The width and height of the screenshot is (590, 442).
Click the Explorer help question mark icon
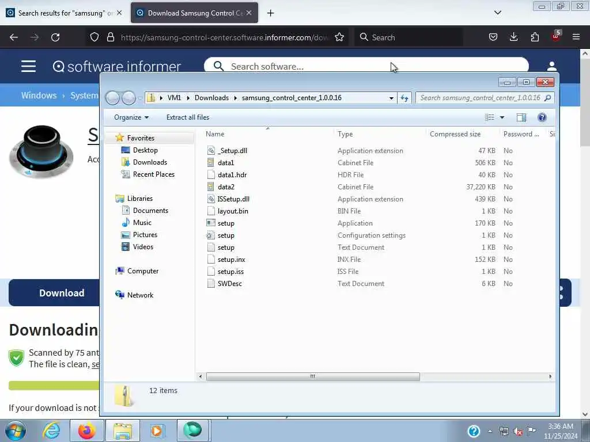click(x=542, y=117)
